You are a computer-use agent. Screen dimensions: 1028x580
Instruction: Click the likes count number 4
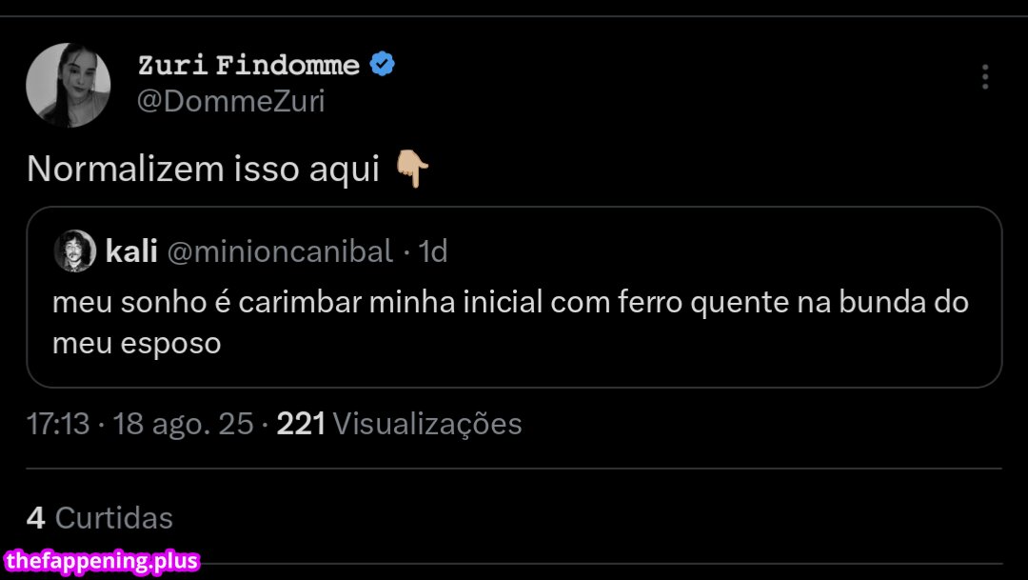pos(36,517)
